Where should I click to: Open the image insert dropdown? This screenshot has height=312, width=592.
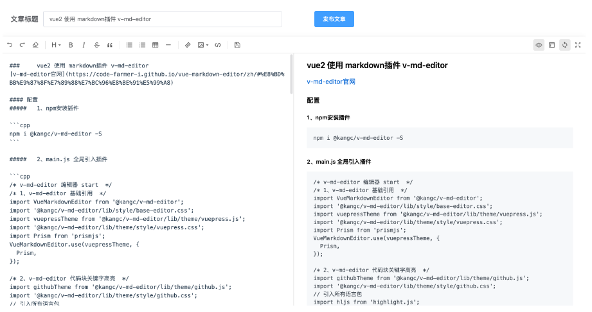(x=202, y=45)
